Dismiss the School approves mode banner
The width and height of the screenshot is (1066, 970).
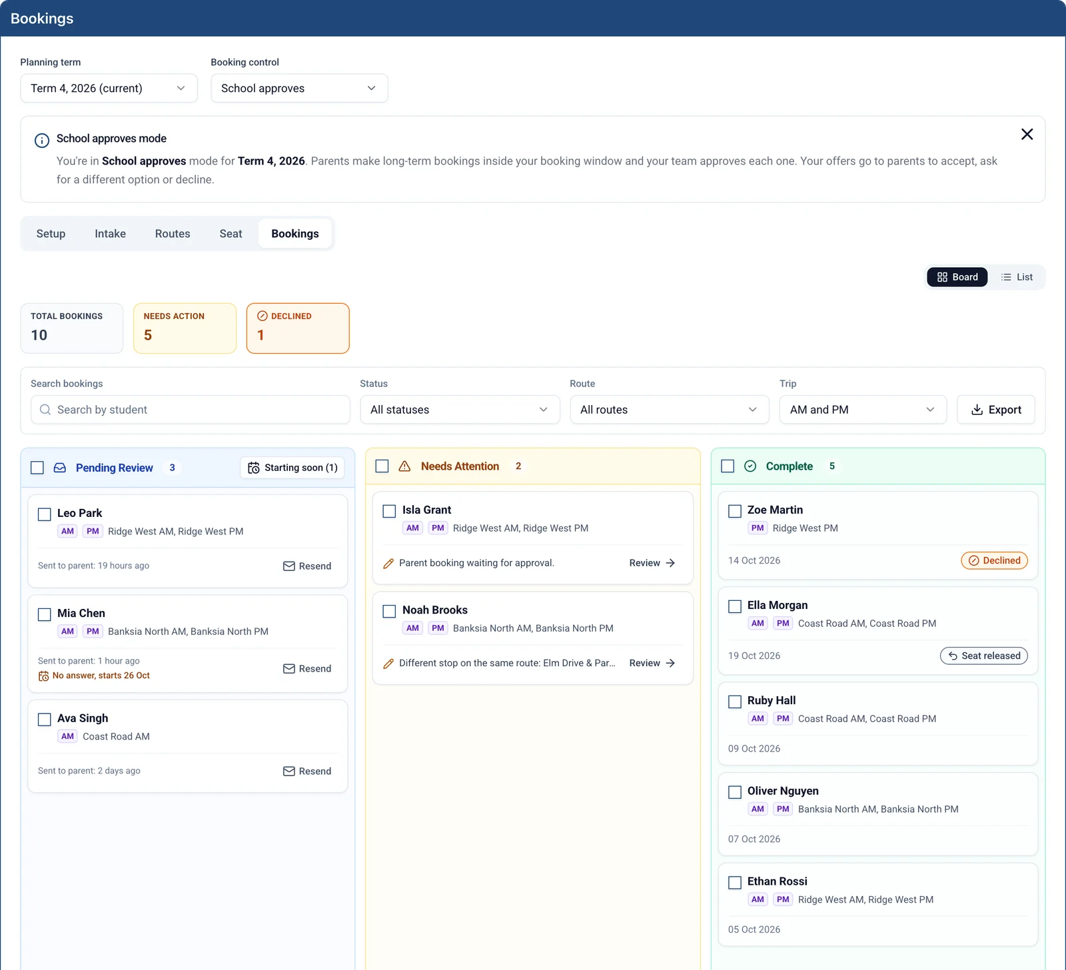pyautogui.click(x=1027, y=135)
